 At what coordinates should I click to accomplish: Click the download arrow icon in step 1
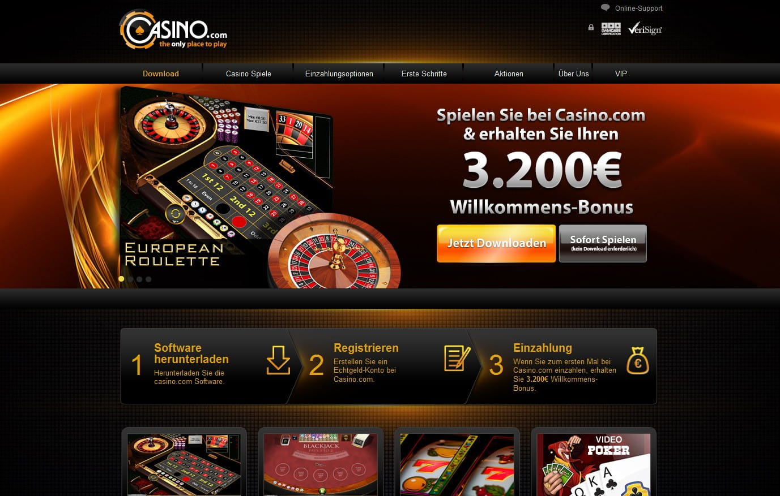[x=278, y=360]
